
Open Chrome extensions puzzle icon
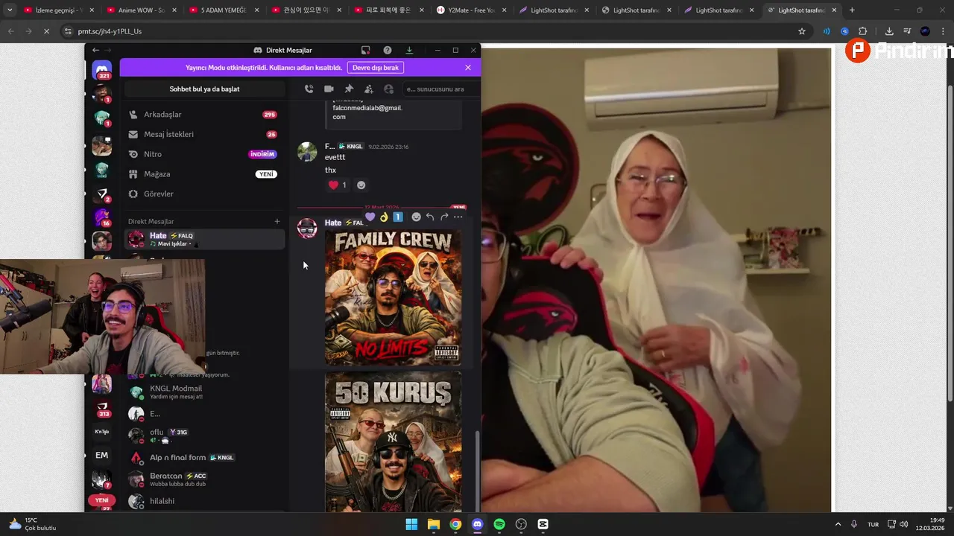863,31
